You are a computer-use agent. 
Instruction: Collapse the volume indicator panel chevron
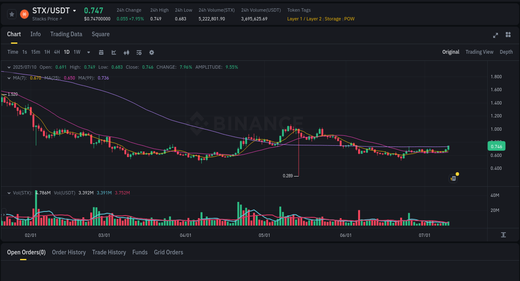(x=8, y=193)
